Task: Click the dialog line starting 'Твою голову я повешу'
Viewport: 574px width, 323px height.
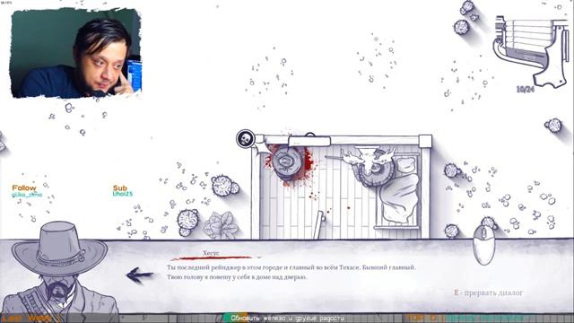Action: point(237,277)
